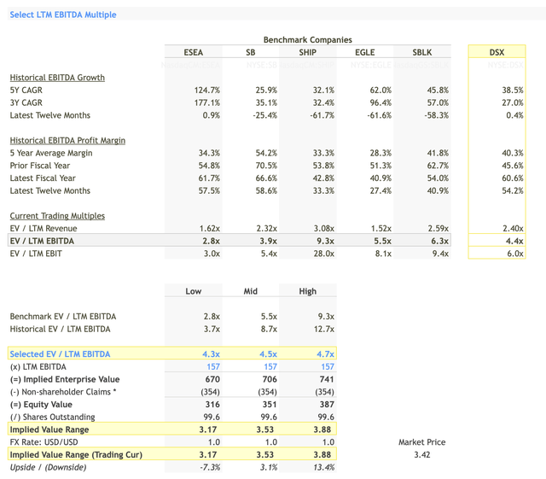Image resolution: width=546 pixels, height=479 pixels.
Task: Edit the Mid selected multiple 4.5x
Action: tap(268, 353)
